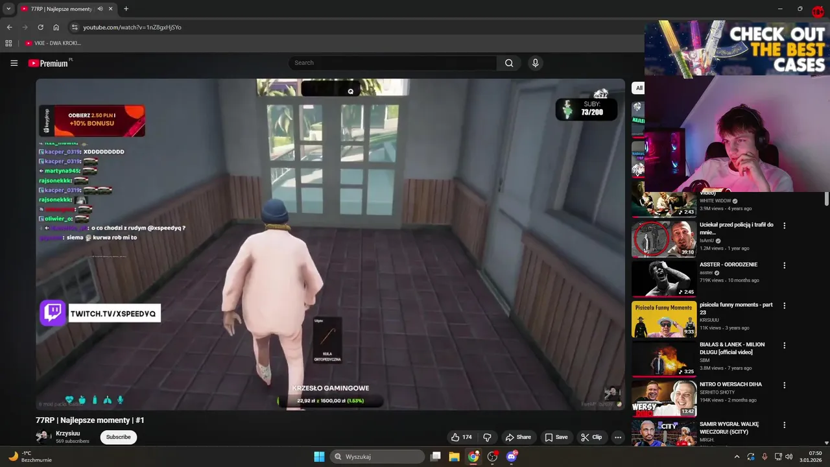Open the Krzysiuu channel name link
This screenshot has width=830, height=467.
pos(68,433)
